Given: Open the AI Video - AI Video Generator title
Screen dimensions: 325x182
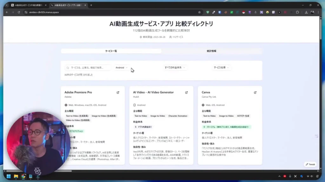Looking at the screenshot, I should click(153, 92).
